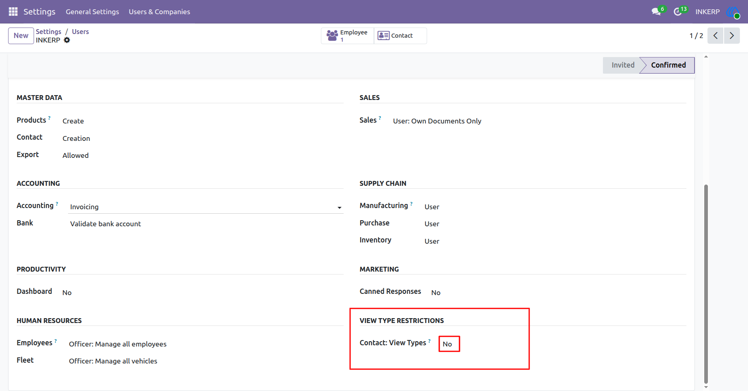Change the Dashboard No selection
The height and width of the screenshot is (391, 748).
67,293
